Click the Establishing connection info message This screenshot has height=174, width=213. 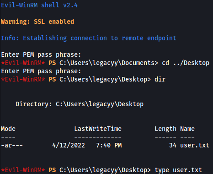point(89,38)
